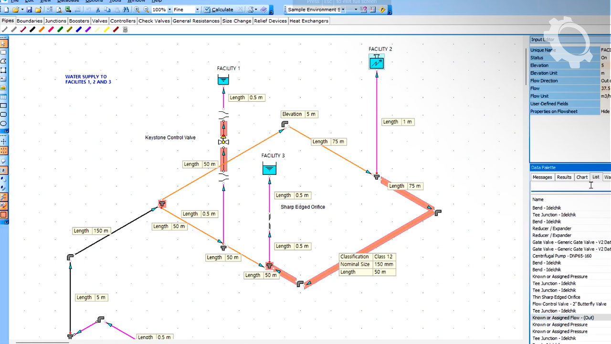Open the Heat Exchangers tab

[309, 21]
